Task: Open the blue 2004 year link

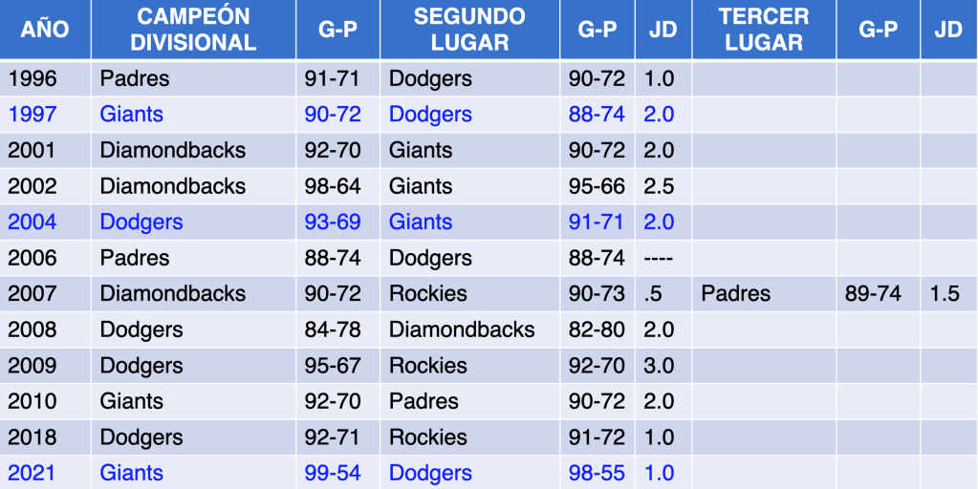Action: tap(33, 222)
